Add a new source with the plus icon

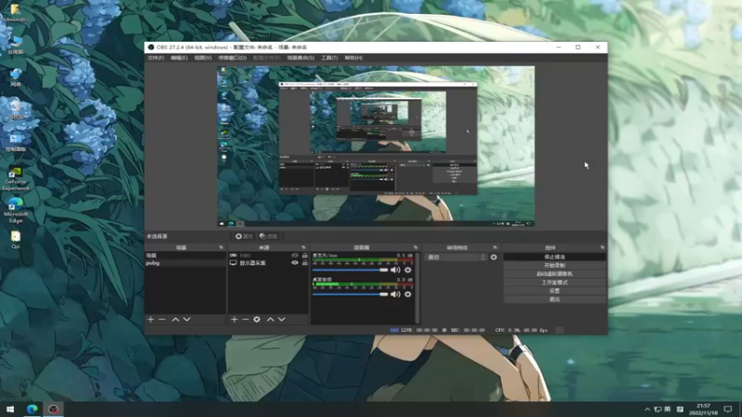[235, 320]
